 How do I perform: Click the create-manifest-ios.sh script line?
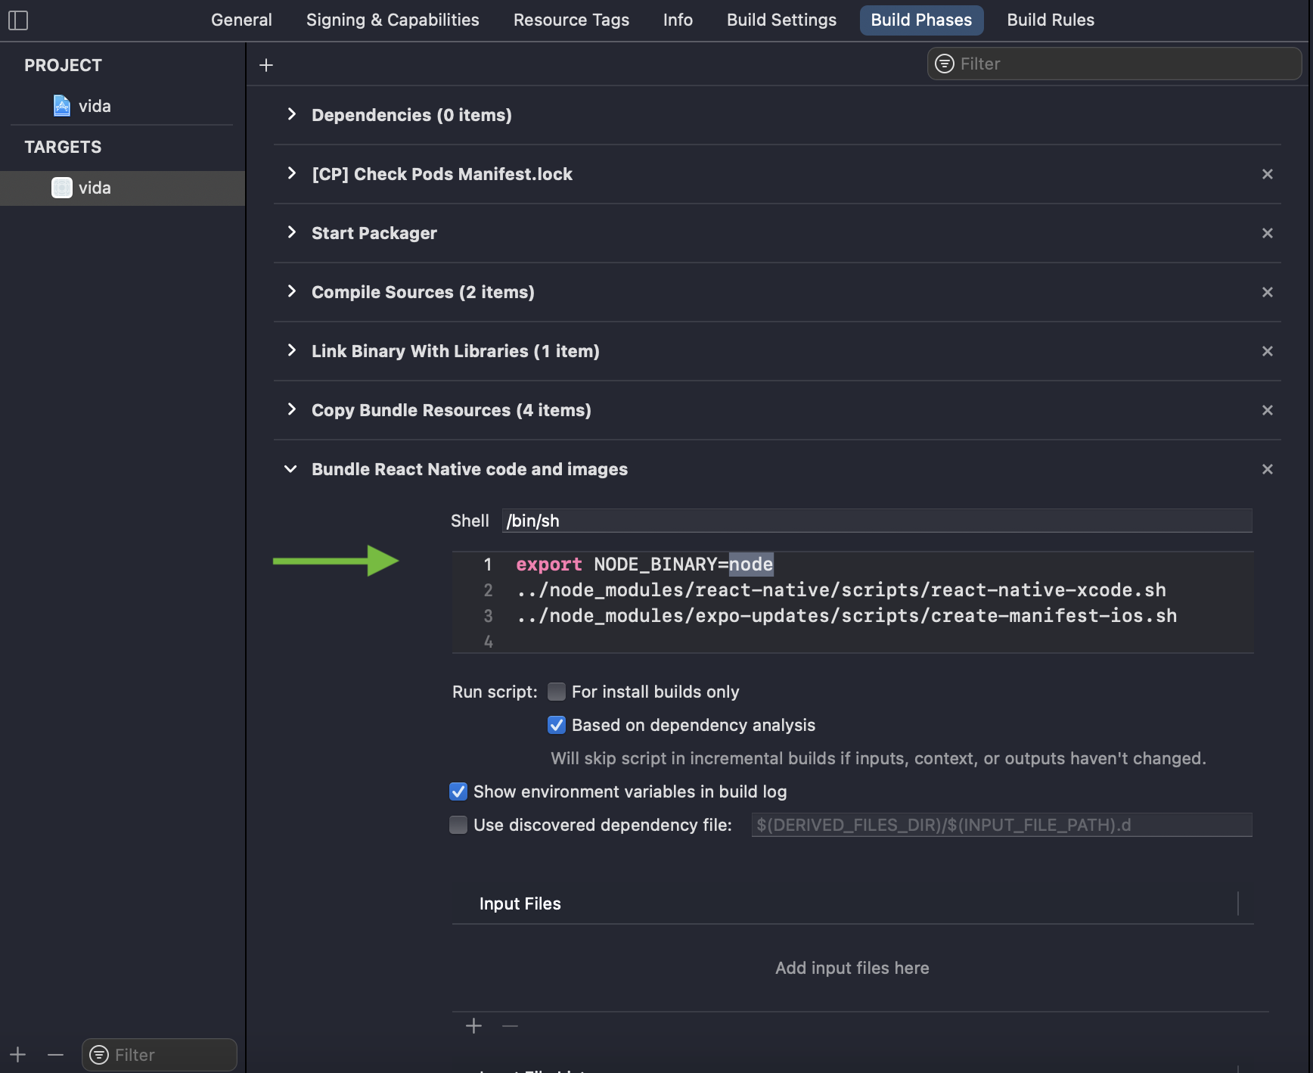point(846,616)
